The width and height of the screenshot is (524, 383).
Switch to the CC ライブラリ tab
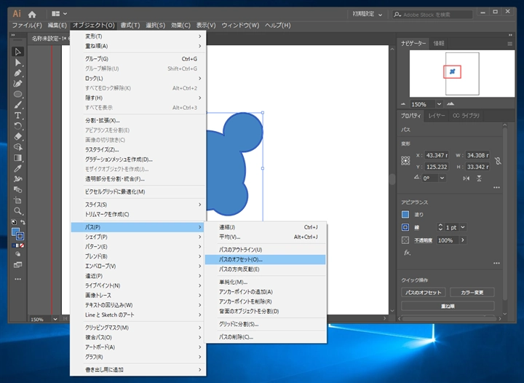coord(466,116)
